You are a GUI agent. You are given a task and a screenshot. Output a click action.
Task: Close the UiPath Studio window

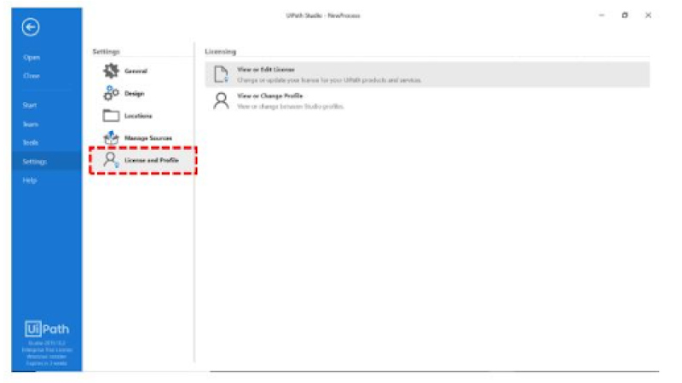click(648, 15)
